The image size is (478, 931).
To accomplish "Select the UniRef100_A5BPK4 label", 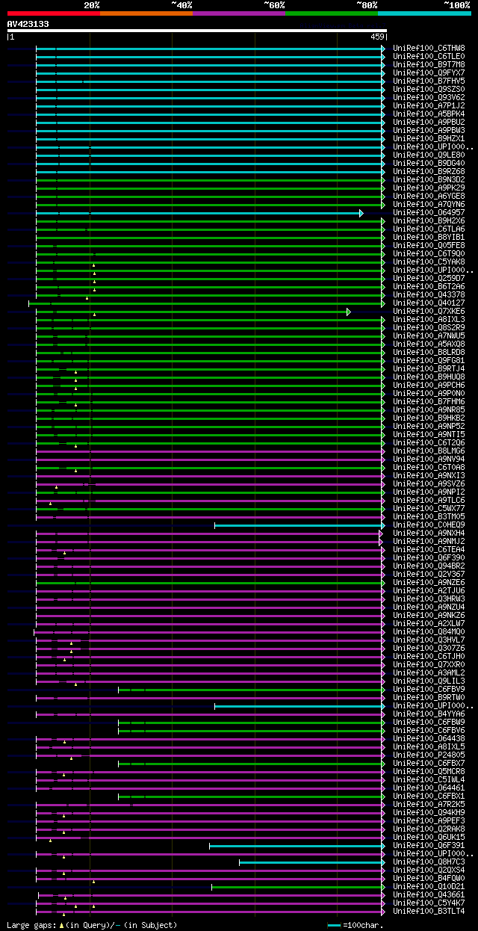I will coord(429,114).
